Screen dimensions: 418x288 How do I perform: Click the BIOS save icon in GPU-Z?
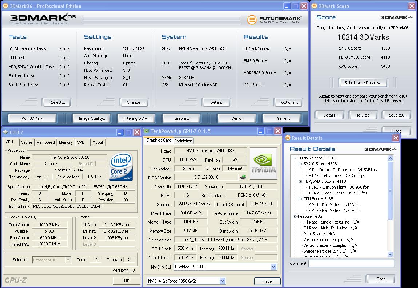[x=243, y=177]
